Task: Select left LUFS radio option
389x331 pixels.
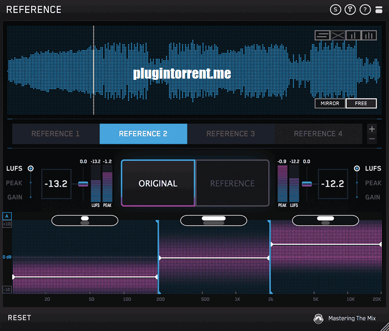Action: (x=30, y=168)
